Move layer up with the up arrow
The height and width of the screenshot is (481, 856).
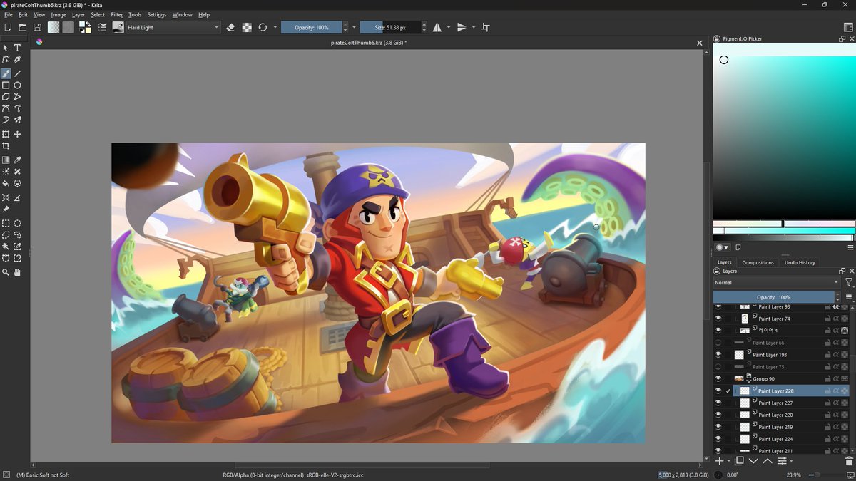[768, 461]
